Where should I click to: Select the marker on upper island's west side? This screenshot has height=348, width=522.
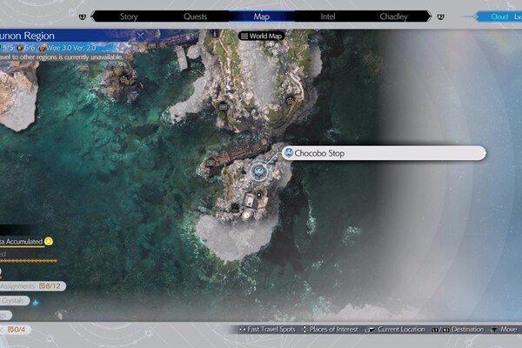tap(223, 106)
